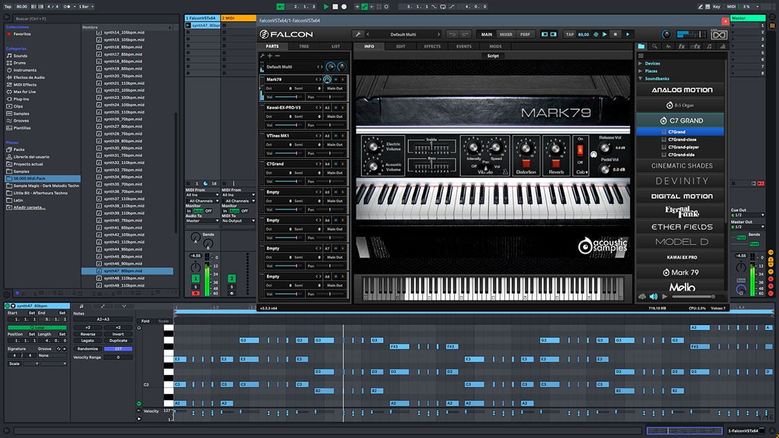Switch to the MIXER view
This screenshot has height=438, width=779.
pos(506,34)
